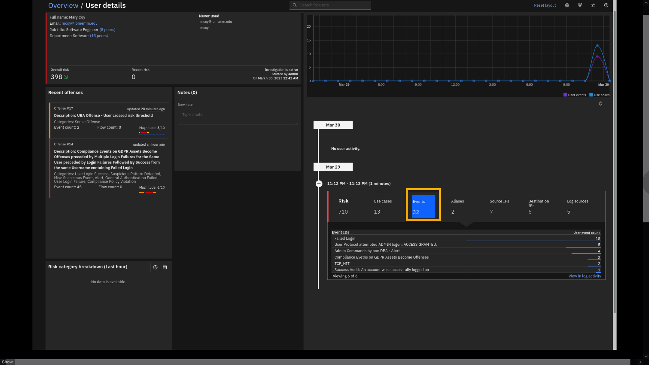Select the Log sources tile

[577, 206]
